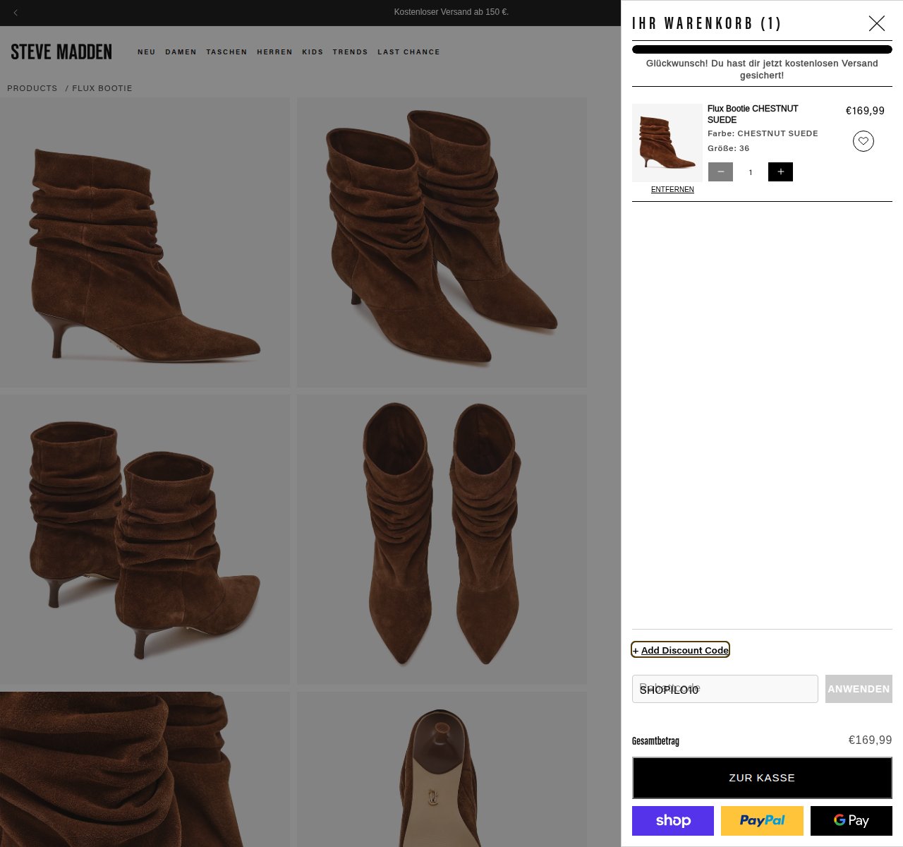The width and height of the screenshot is (903, 847).
Task: Open the TASCHEN menu
Action: point(226,52)
